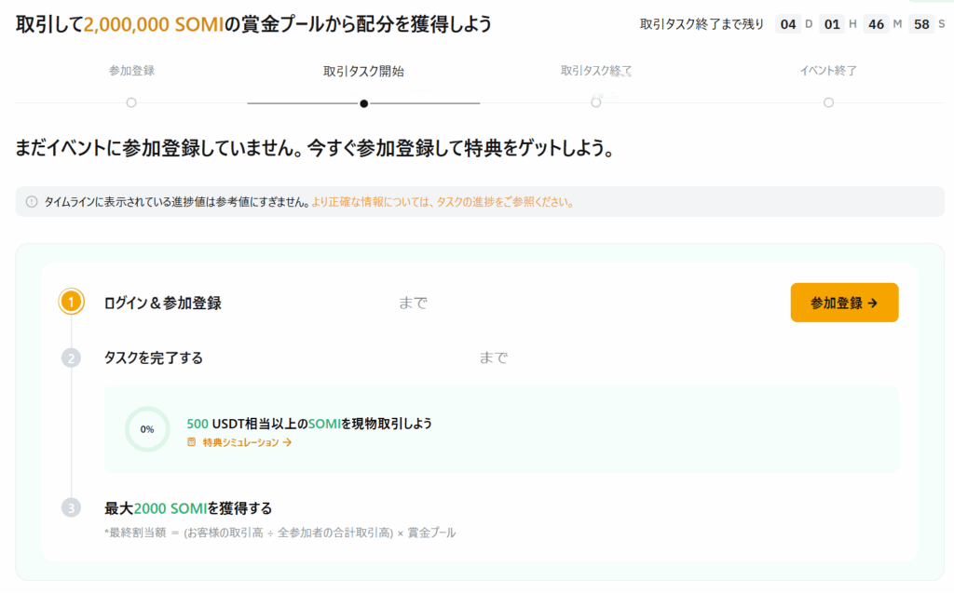
Task: Click the ログイン＆参加登録 step title
Action: coord(163,303)
